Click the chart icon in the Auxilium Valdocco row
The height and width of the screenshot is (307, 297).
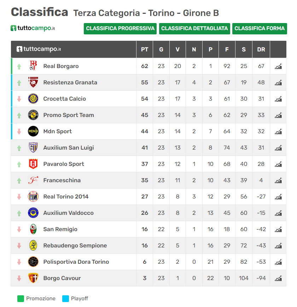pyautogui.click(x=278, y=213)
